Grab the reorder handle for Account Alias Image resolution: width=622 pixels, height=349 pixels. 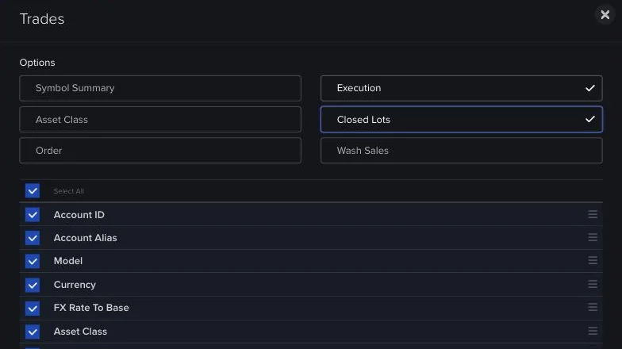593,237
